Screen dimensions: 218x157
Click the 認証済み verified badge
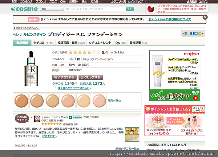[75, 117]
